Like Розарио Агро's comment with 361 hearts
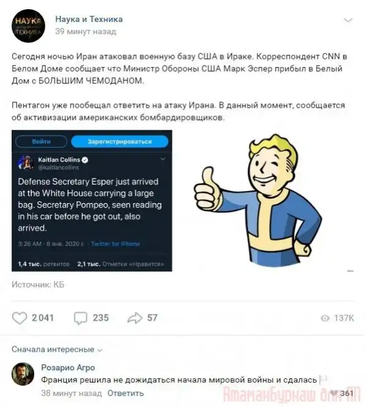The width and height of the screenshot is (367, 407). (x=335, y=394)
